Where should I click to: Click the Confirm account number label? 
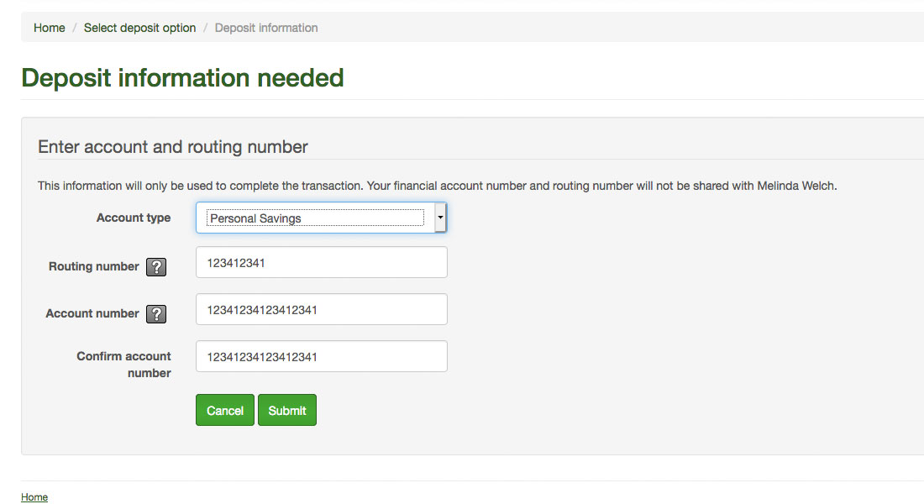point(124,365)
